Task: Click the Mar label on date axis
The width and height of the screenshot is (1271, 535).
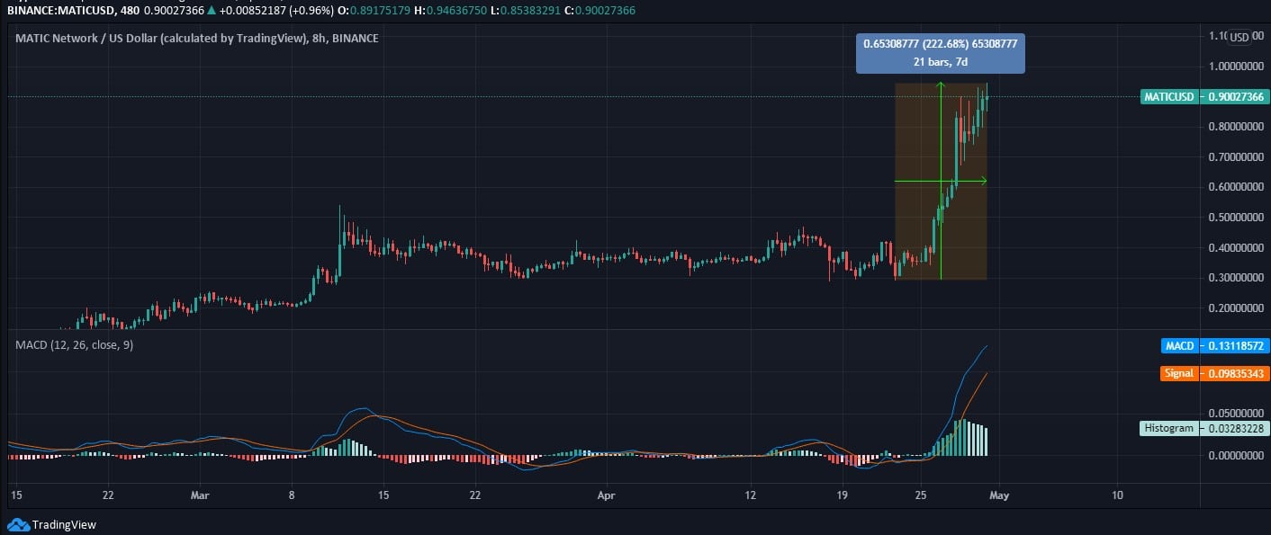Action: click(200, 495)
